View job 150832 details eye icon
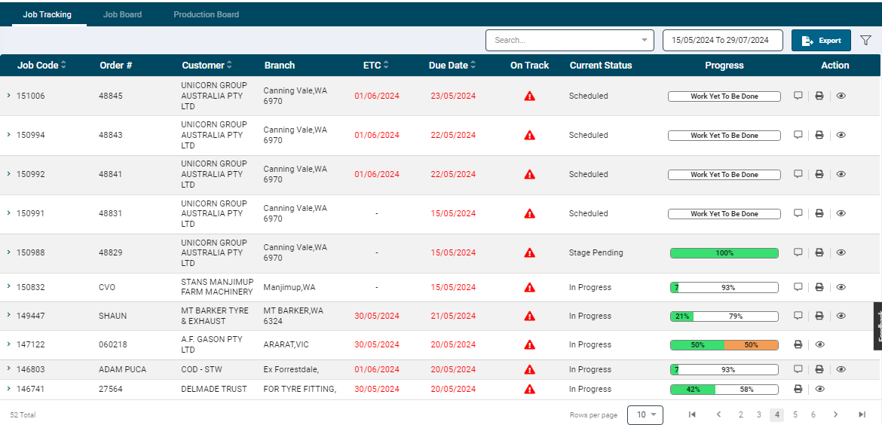This screenshot has height=425, width=882. click(841, 287)
